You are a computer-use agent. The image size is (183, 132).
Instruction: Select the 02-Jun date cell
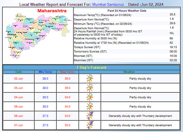pos(18,79)
